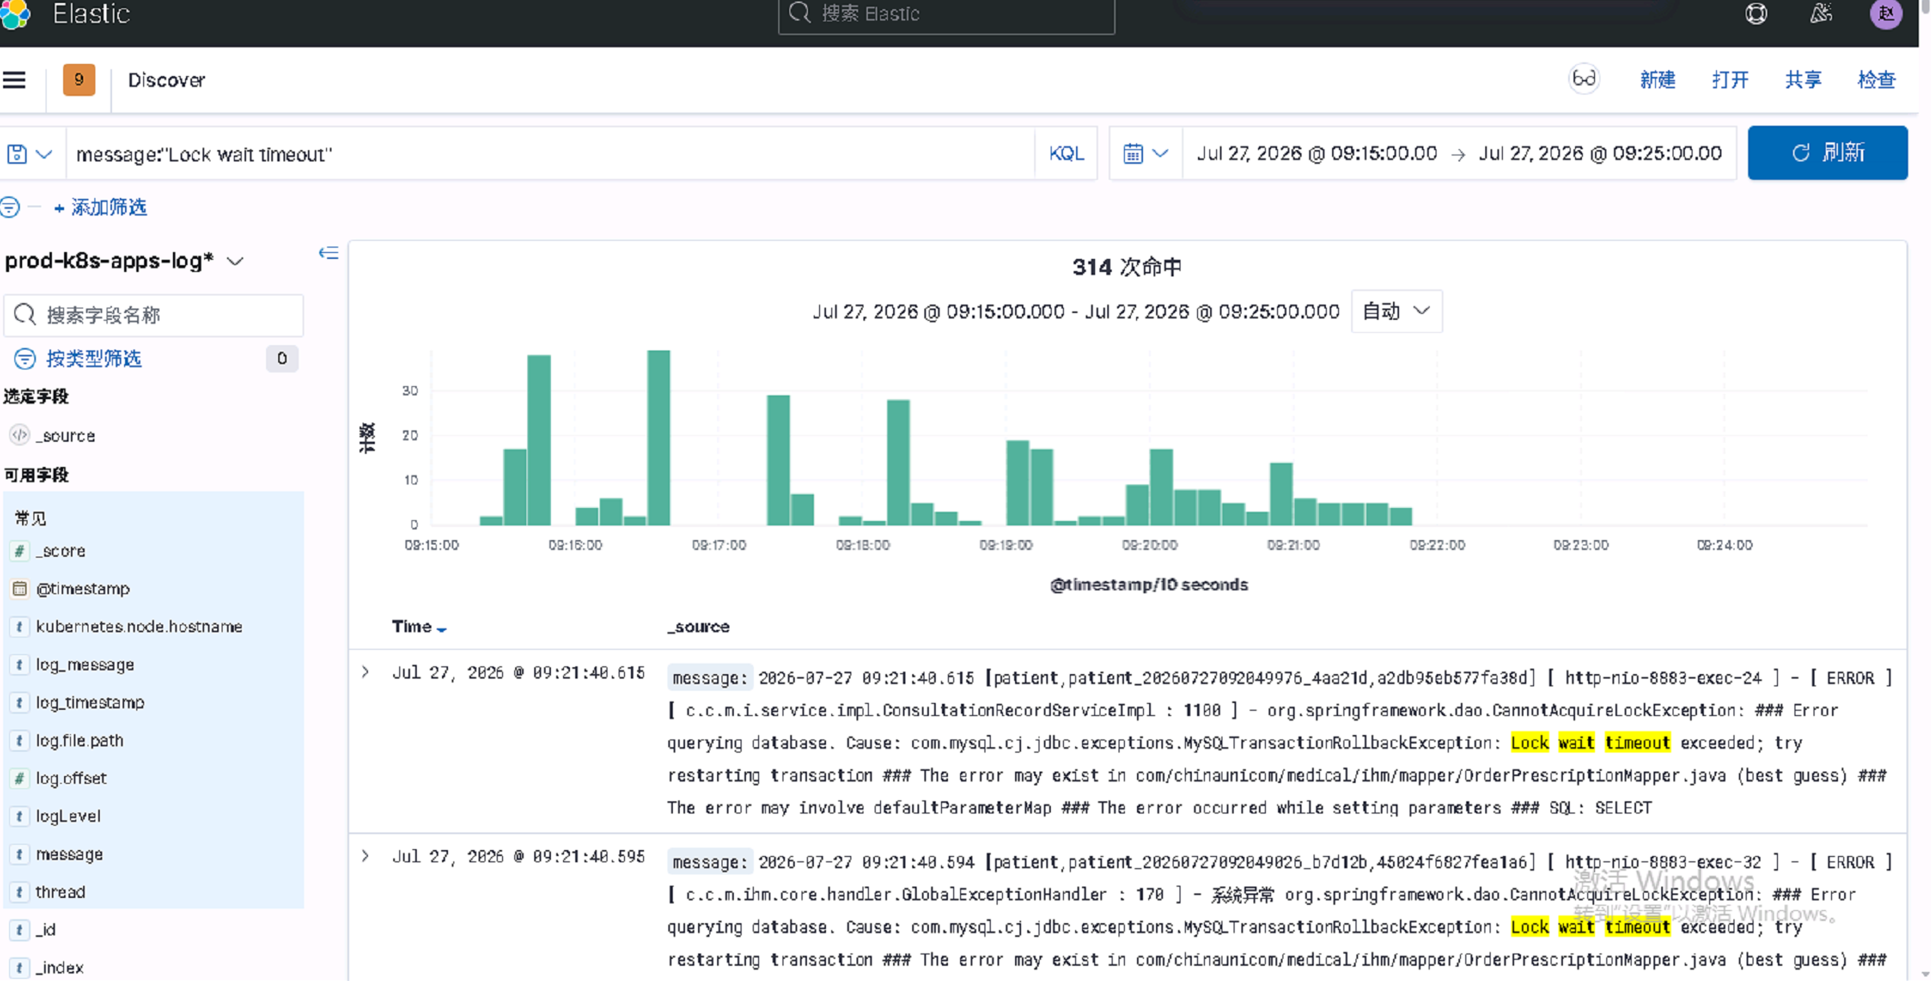Select the @timestamp field name
The image size is (1931, 981).
83,589
